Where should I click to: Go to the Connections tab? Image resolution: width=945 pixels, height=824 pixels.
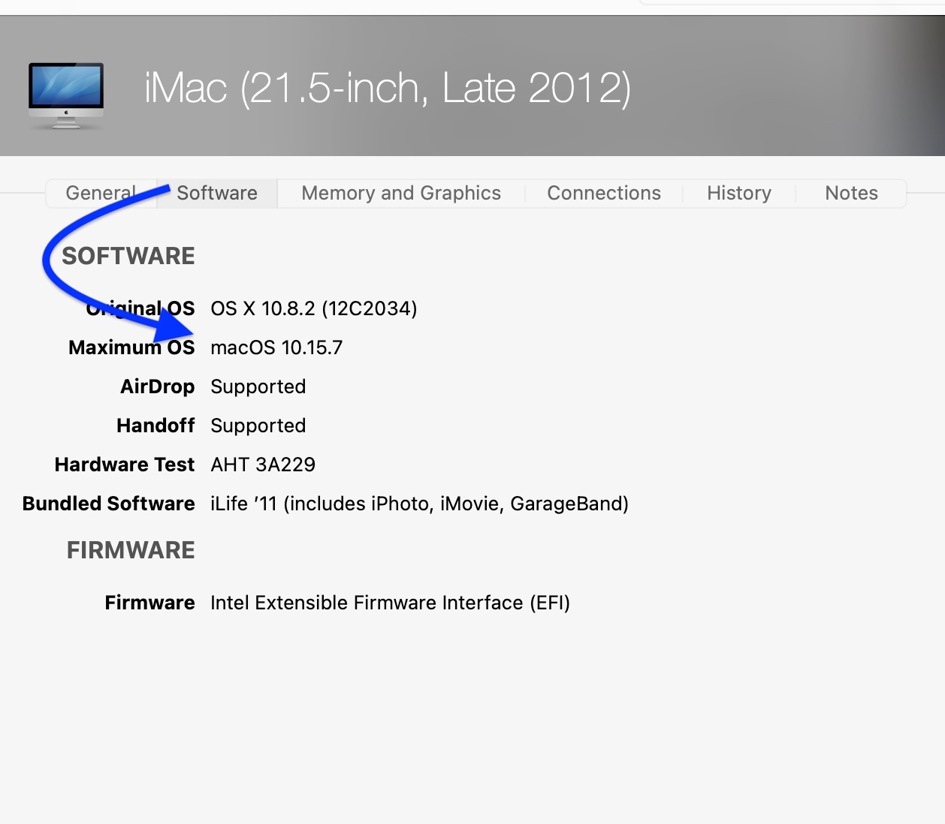click(604, 194)
